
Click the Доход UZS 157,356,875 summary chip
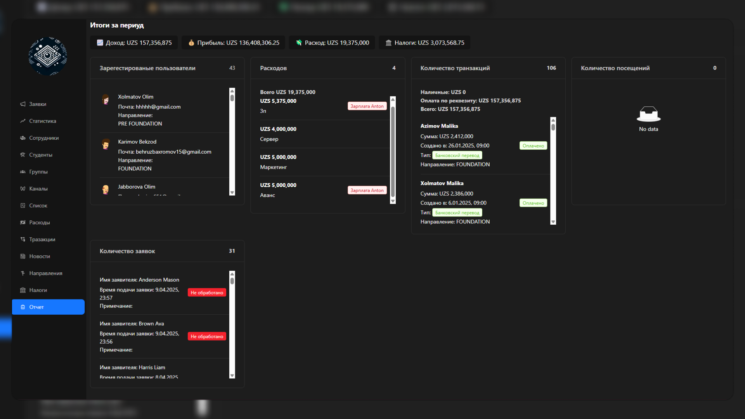click(x=134, y=43)
